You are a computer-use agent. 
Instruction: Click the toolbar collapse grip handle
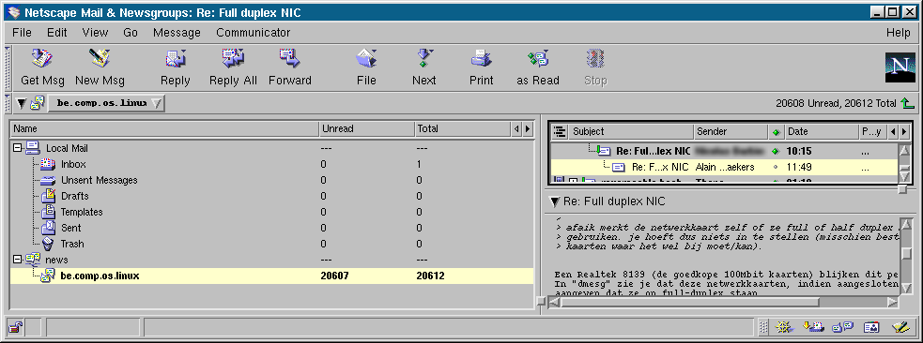tap(8, 67)
